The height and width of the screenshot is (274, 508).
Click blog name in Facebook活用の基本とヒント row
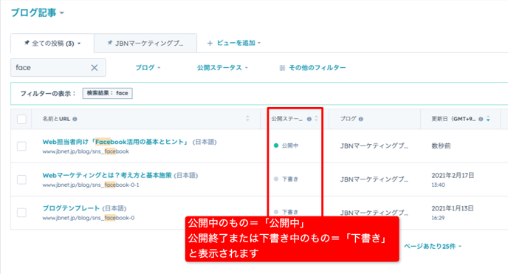click(x=374, y=146)
